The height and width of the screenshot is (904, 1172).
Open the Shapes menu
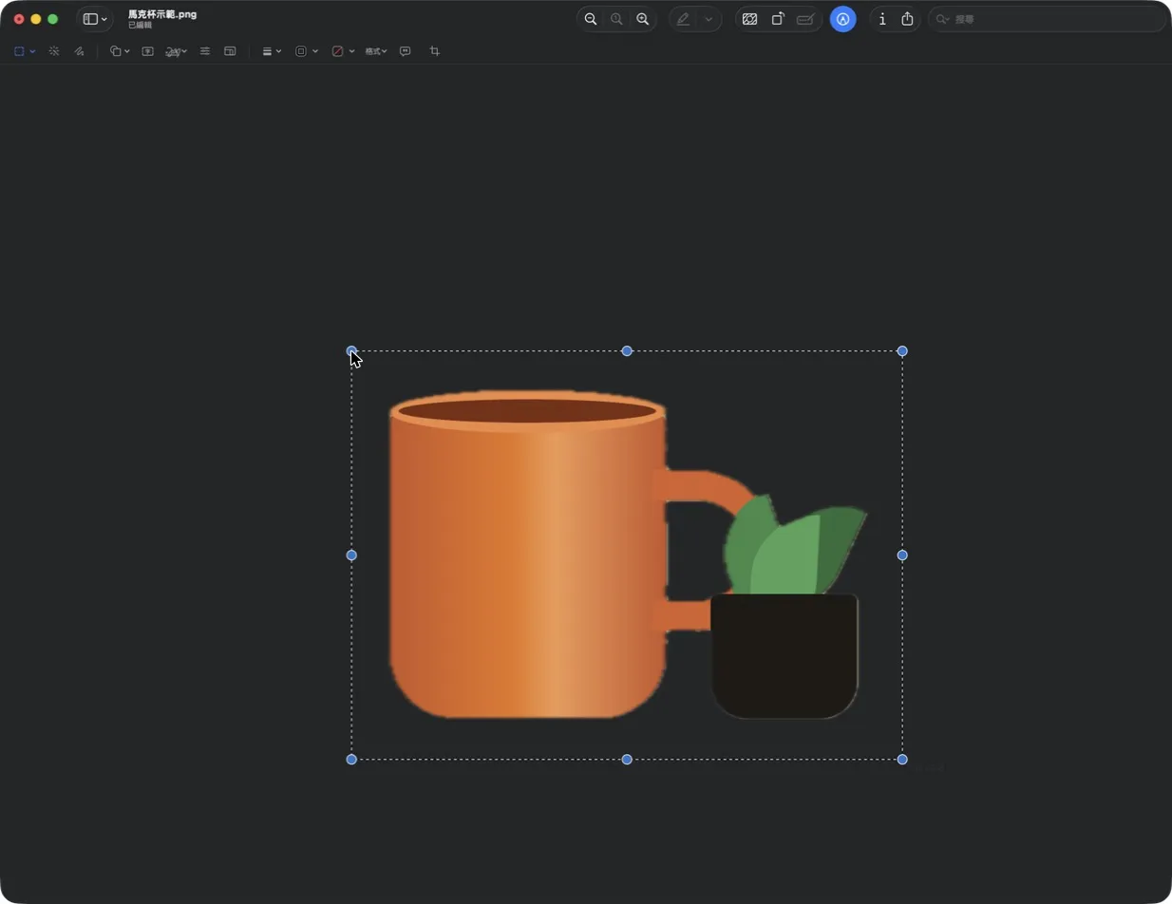coord(120,51)
